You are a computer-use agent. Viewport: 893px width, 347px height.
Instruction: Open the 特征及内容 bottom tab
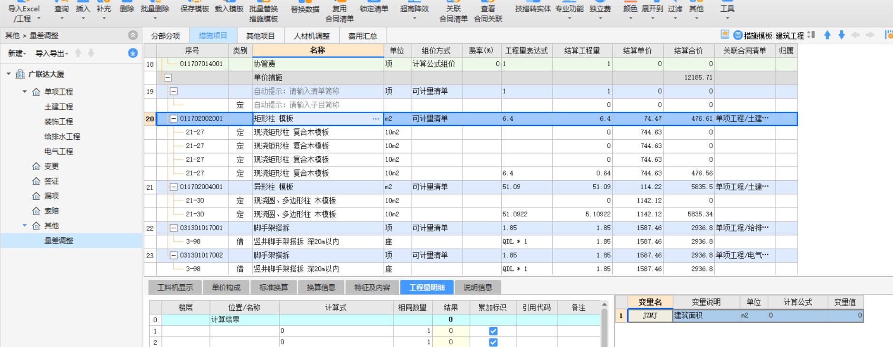[372, 288]
